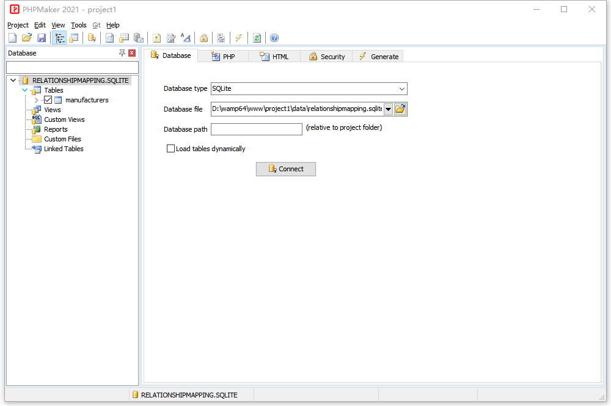
Task: Click the PHPMaker red logo in title bar
Action: click(x=15, y=9)
